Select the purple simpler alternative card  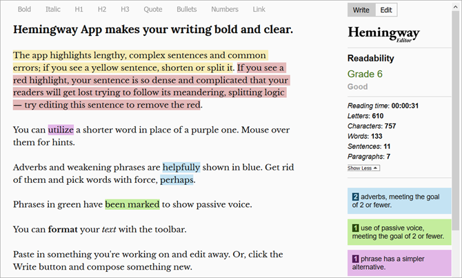coord(399,262)
